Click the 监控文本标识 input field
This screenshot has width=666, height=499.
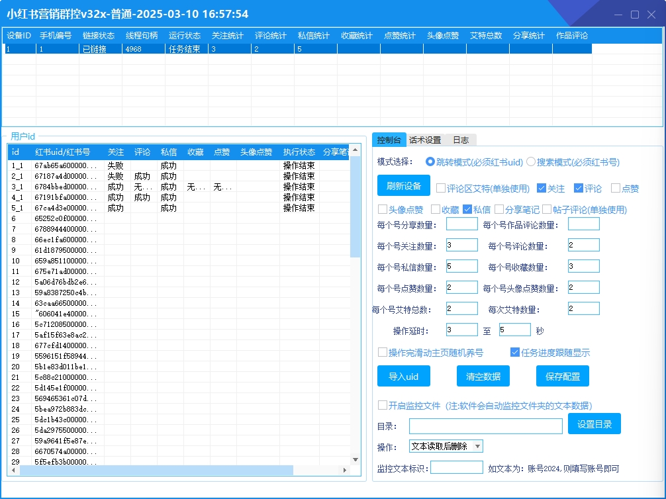click(457, 467)
